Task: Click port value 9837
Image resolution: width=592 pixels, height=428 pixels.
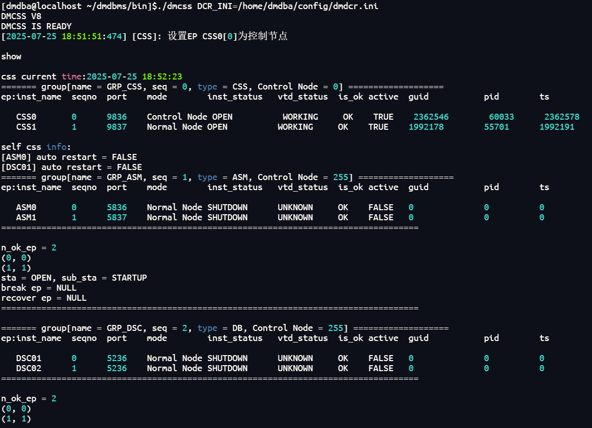Action: [117, 127]
